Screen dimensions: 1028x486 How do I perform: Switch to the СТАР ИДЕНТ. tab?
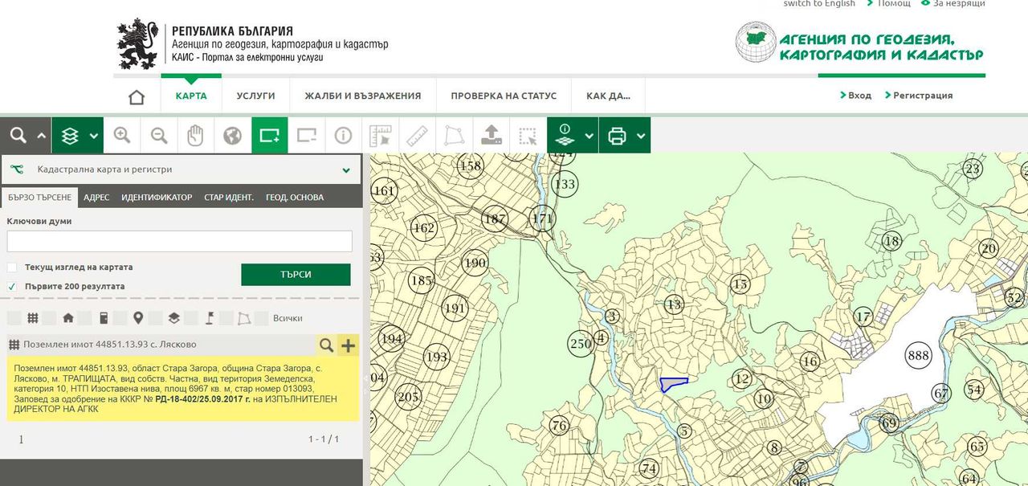(x=229, y=197)
